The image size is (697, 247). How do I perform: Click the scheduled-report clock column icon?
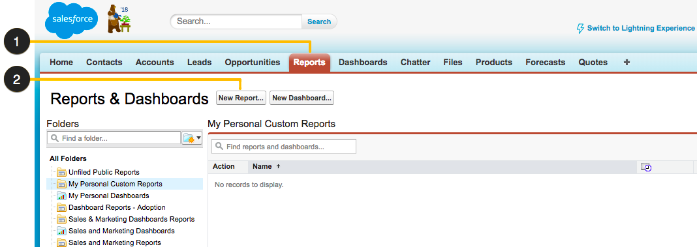[646, 167]
